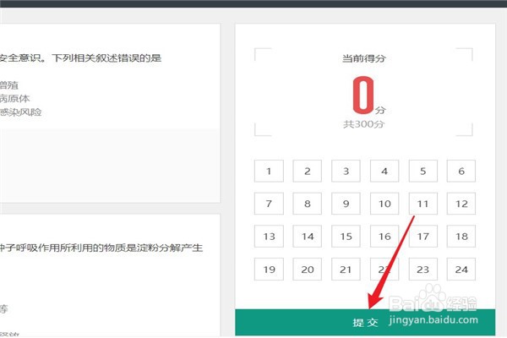Jump to question 22
This screenshot has width=507, height=338.
click(384, 269)
